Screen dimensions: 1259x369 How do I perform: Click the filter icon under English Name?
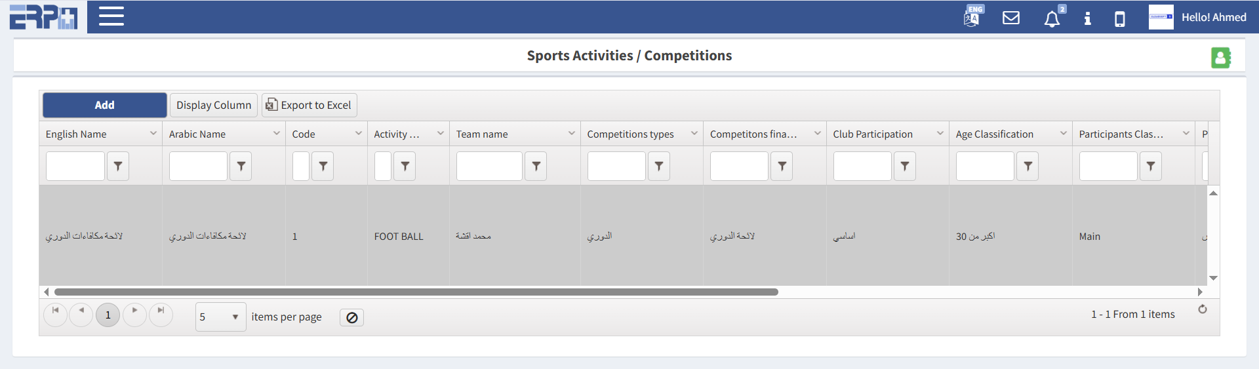click(x=118, y=166)
